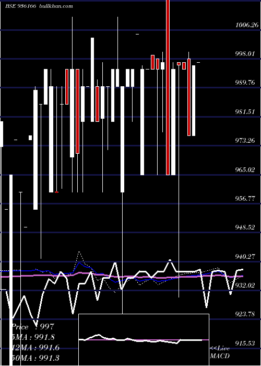This screenshot has width=261, height=366.
Task: Select the 948.52 price axis label
Action: pyautogui.click(x=245, y=227)
